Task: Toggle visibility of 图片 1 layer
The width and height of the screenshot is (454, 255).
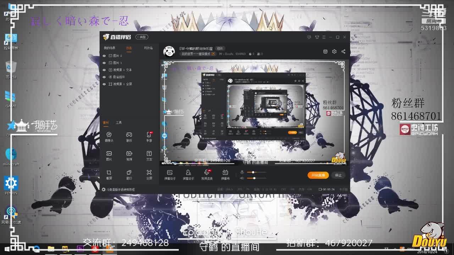Action: click(104, 63)
